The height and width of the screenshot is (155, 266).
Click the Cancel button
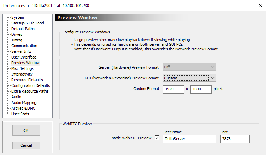tap(26, 145)
